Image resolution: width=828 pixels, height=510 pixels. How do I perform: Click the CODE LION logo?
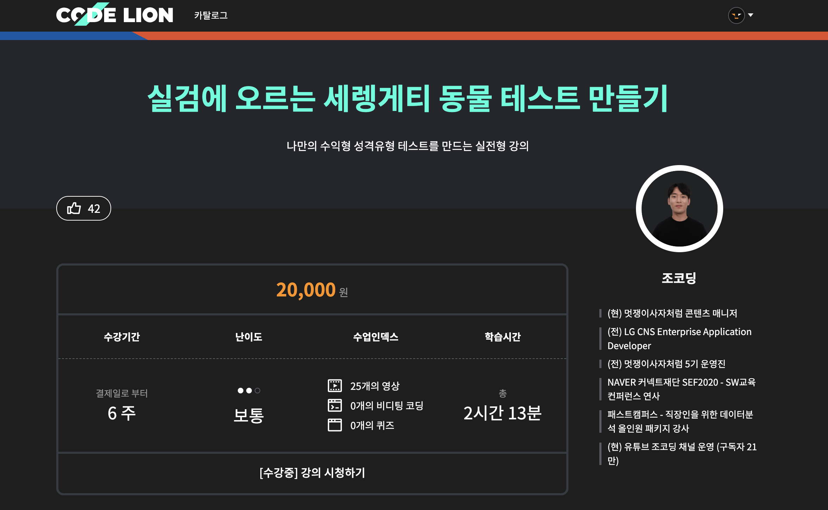pos(114,15)
